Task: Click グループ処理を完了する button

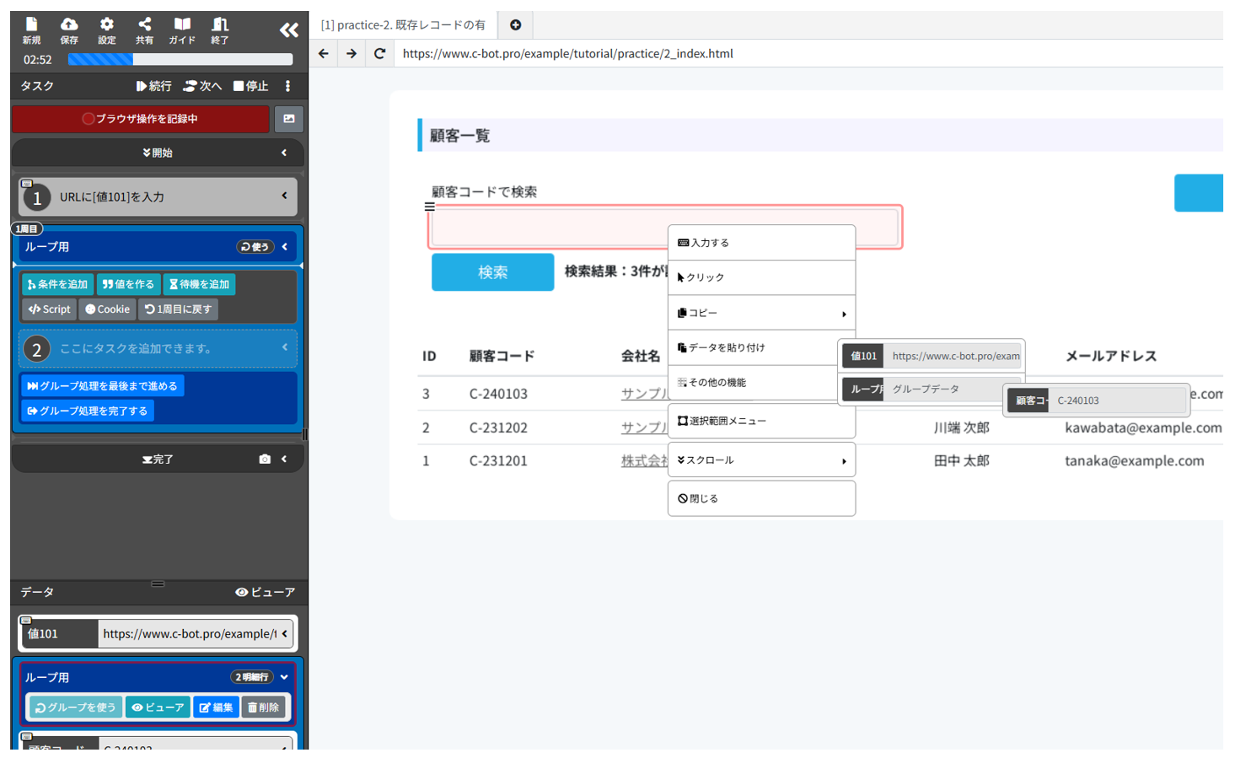Action: pos(88,411)
